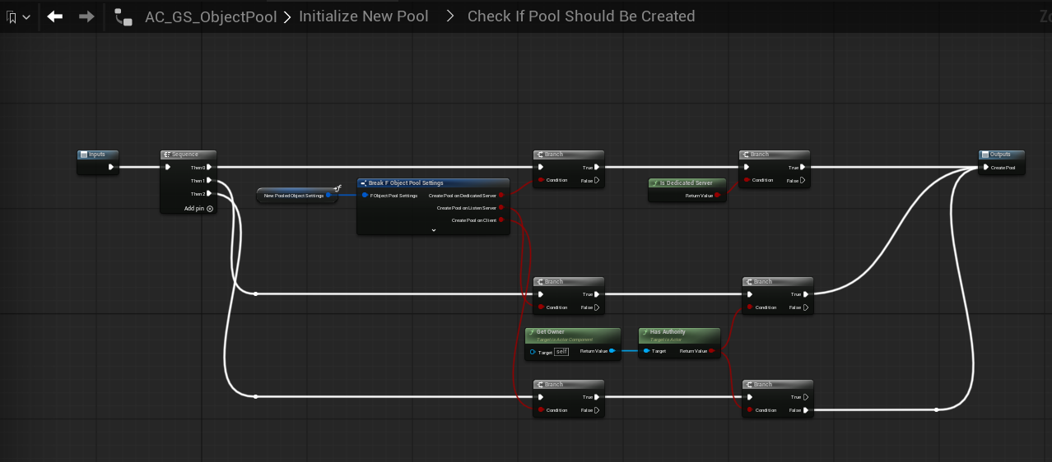Go to AC_GS_ObjectPool in the breadcrumb
The image size is (1052, 462).
tap(211, 16)
